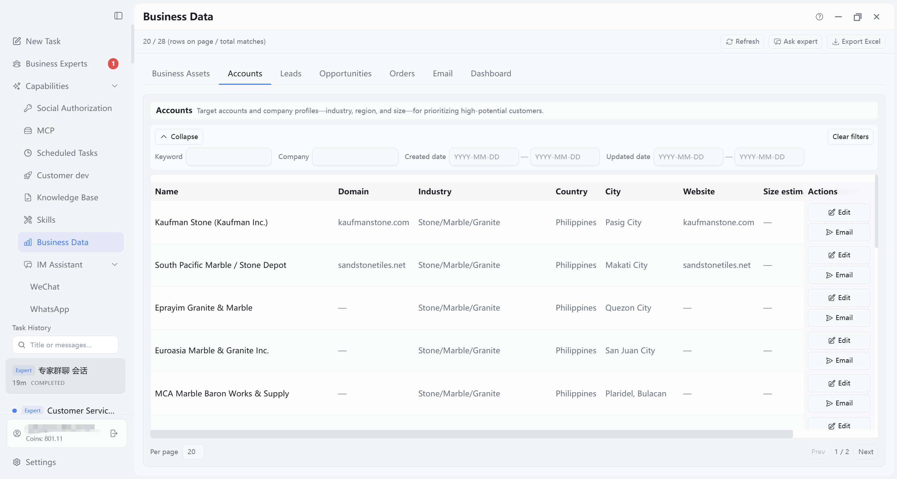Click the Task History search box
Screen dimensions: 897x479
tap(66, 345)
